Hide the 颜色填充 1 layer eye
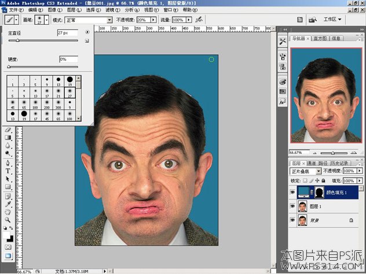 (x=292, y=193)
